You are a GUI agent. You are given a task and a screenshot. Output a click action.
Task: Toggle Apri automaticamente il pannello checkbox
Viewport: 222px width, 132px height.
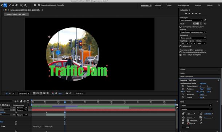tap(39, 5)
